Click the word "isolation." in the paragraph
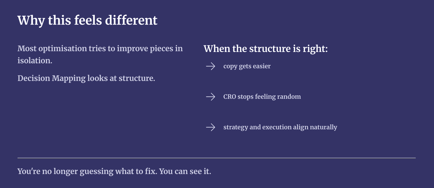The width and height of the screenshot is (434, 188). click(35, 60)
